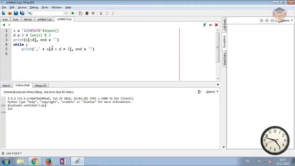295x166 pixels.
Task: Open the Stack Data vertical tab
Action: (x=224, y=59)
